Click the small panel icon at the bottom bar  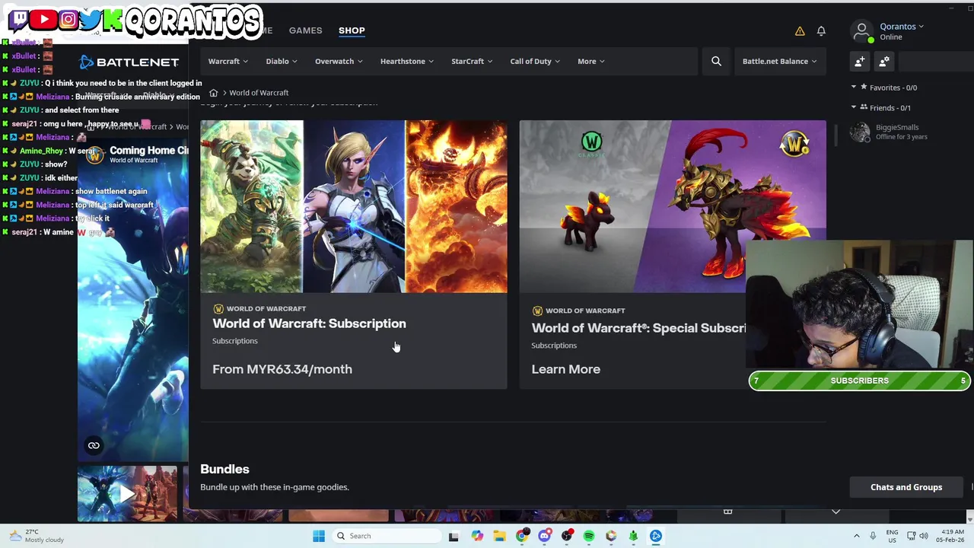click(x=727, y=511)
